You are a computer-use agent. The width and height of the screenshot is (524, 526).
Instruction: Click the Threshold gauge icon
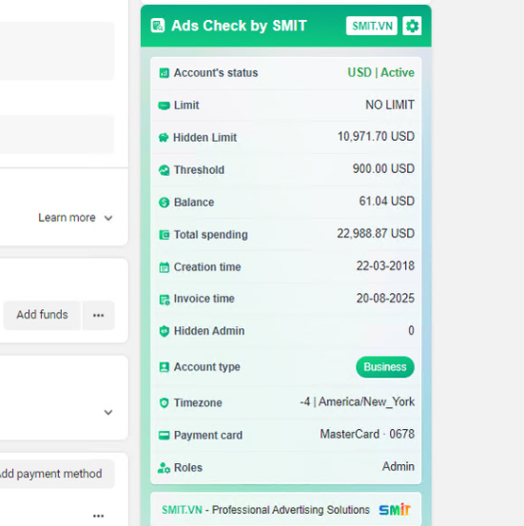[164, 170]
